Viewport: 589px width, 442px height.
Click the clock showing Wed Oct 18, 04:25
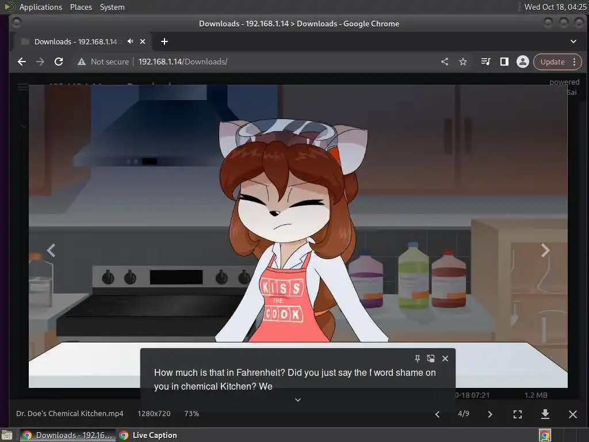555,7
